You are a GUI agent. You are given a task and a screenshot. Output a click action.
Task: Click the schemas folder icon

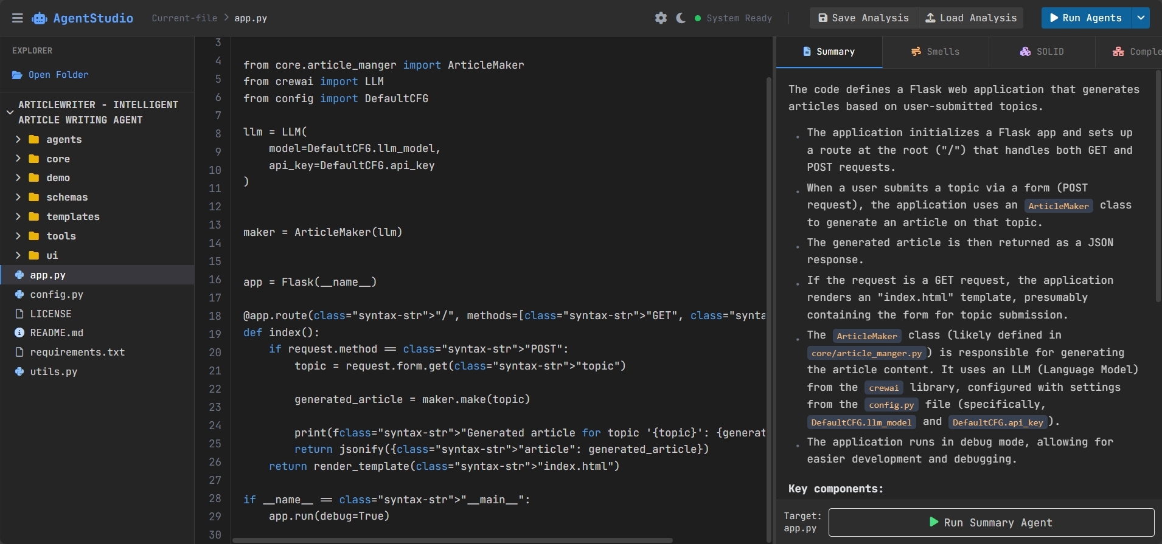pos(34,197)
